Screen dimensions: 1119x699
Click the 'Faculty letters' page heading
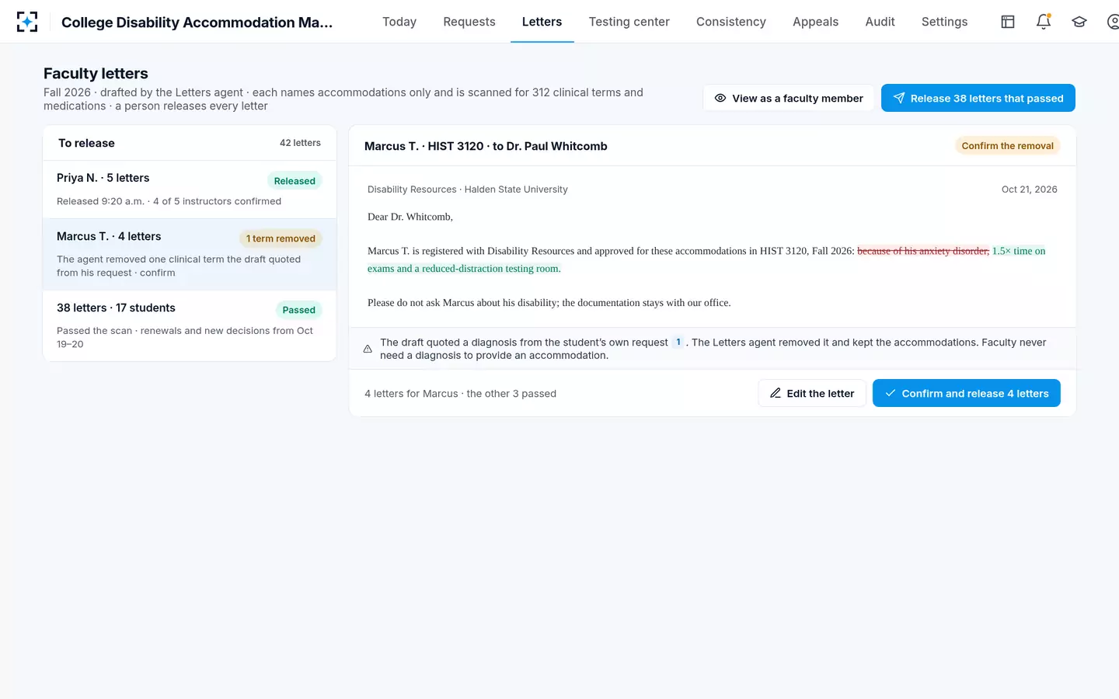coord(96,73)
